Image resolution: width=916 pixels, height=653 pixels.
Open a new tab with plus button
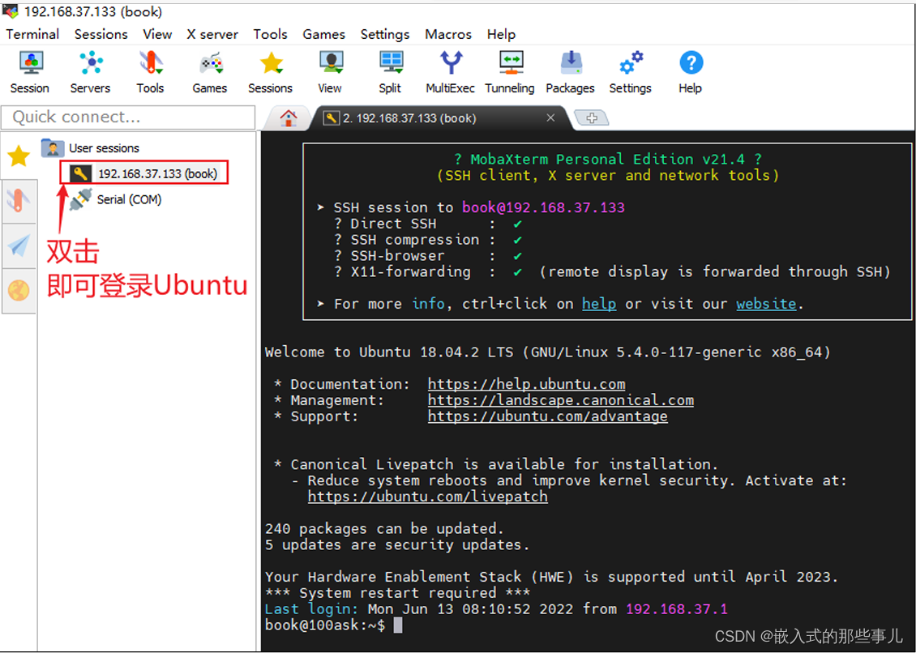coord(592,118)
